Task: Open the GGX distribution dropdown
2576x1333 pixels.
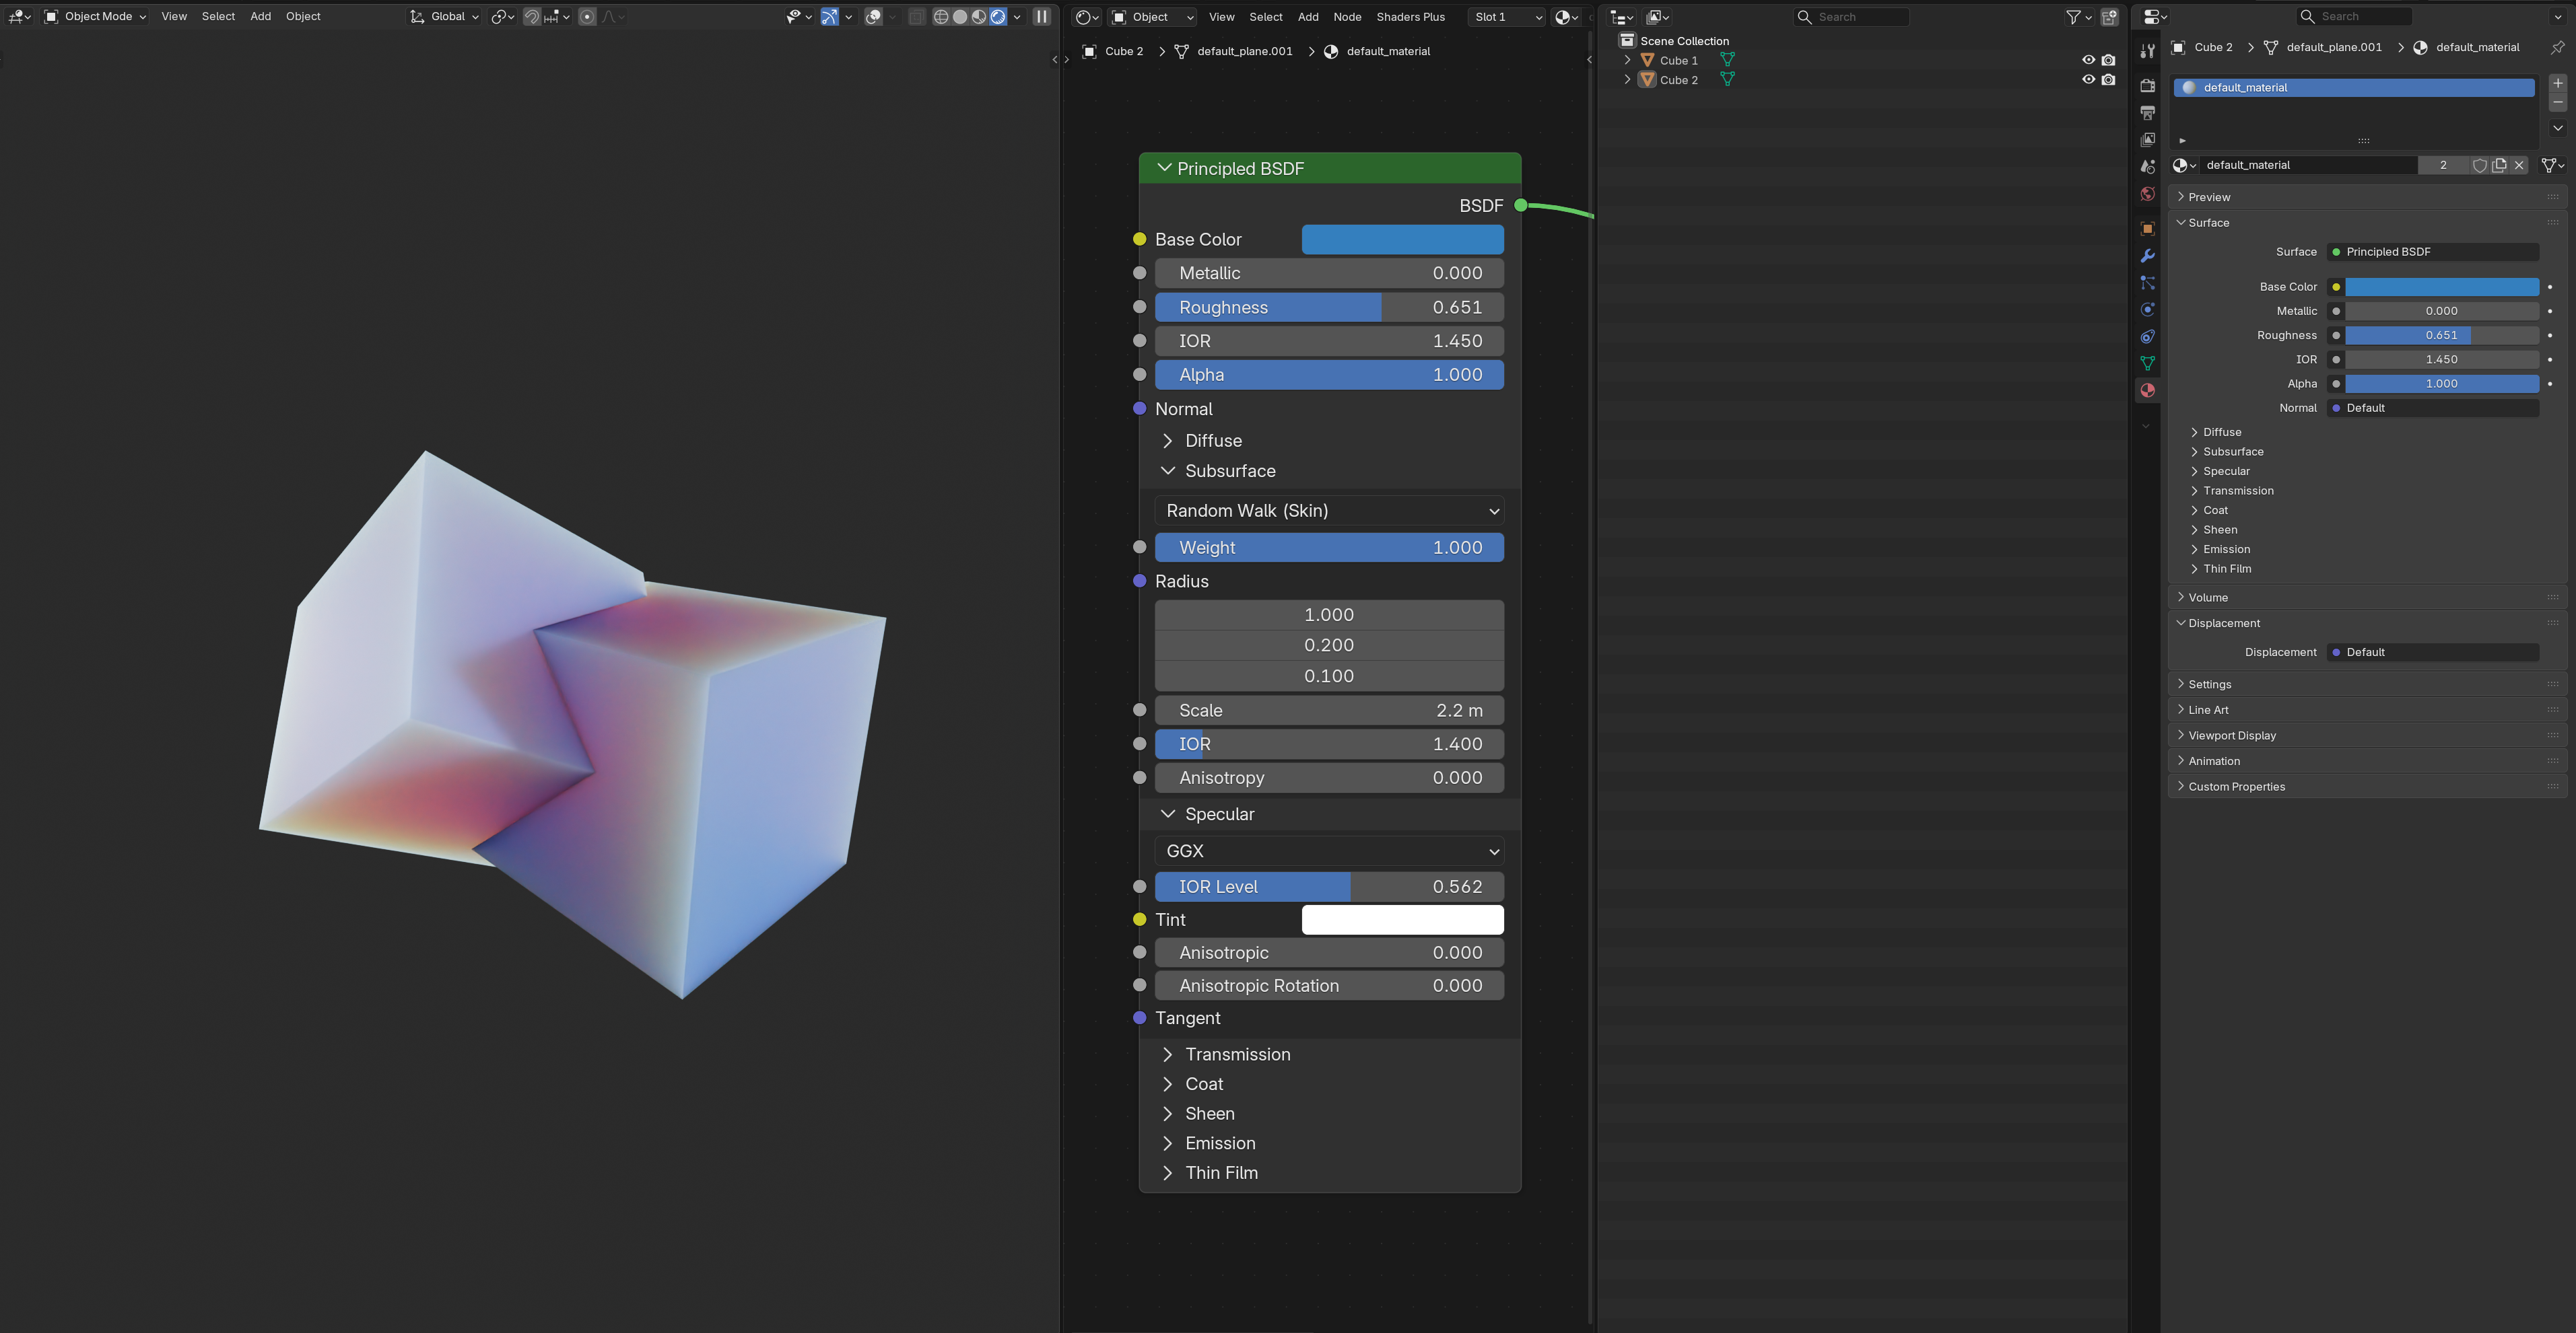Action: coord(1329,851)
